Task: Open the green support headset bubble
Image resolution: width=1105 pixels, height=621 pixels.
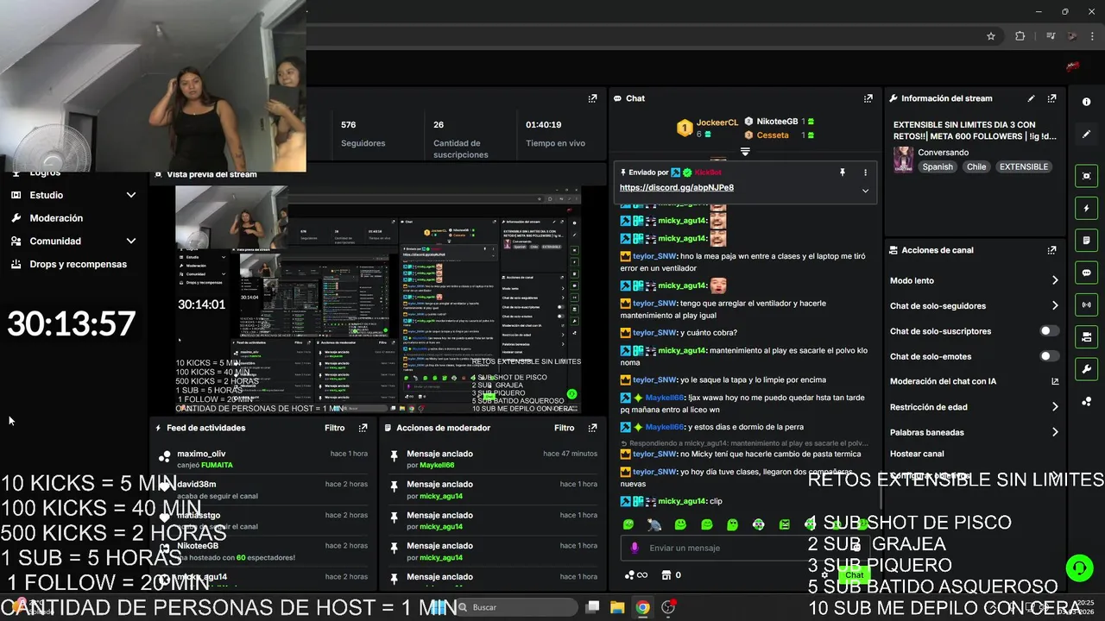Action: [x=1079, y=568]
